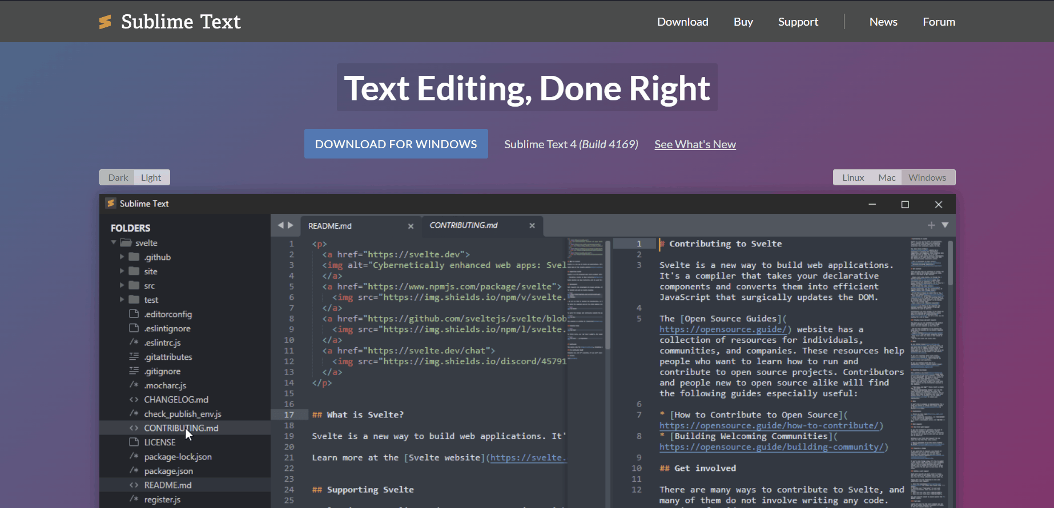Screen dimensions: 1054x508
Task: Click the right pane vertical scrollbar
Action: 950,263
